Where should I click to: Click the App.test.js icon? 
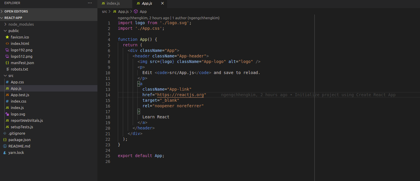(8, 95)
